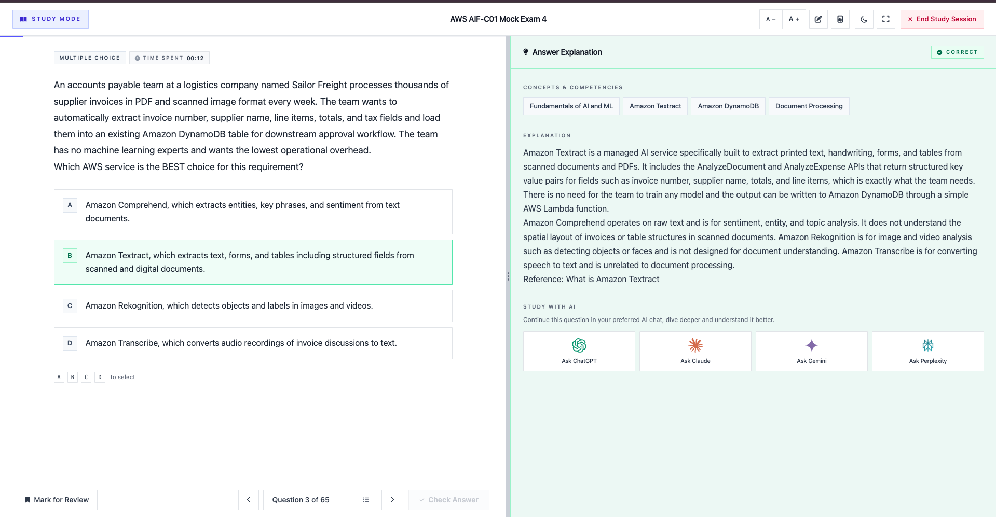The height and width of the screenshot is (517, 996).
Task: Enter fullscreen mode icon
Action: (886, 19)
